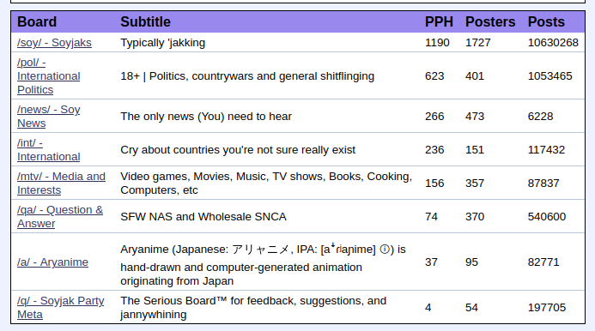Open the /pol/ - International Politics link

49,76
